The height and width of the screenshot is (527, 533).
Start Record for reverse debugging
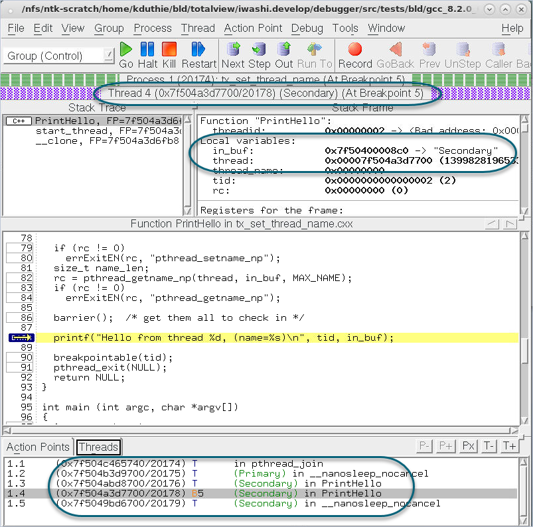pyautogui.click(x=355, y=54)
